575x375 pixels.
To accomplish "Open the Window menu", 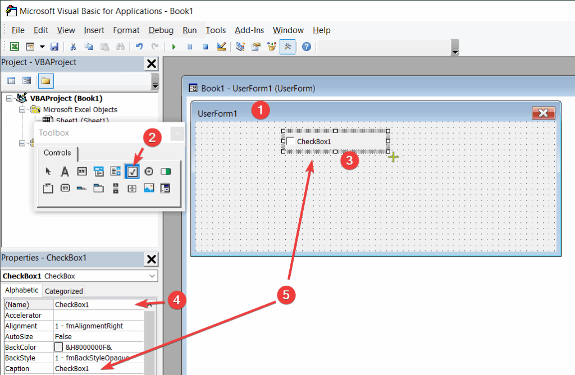I will pos(288,30).
